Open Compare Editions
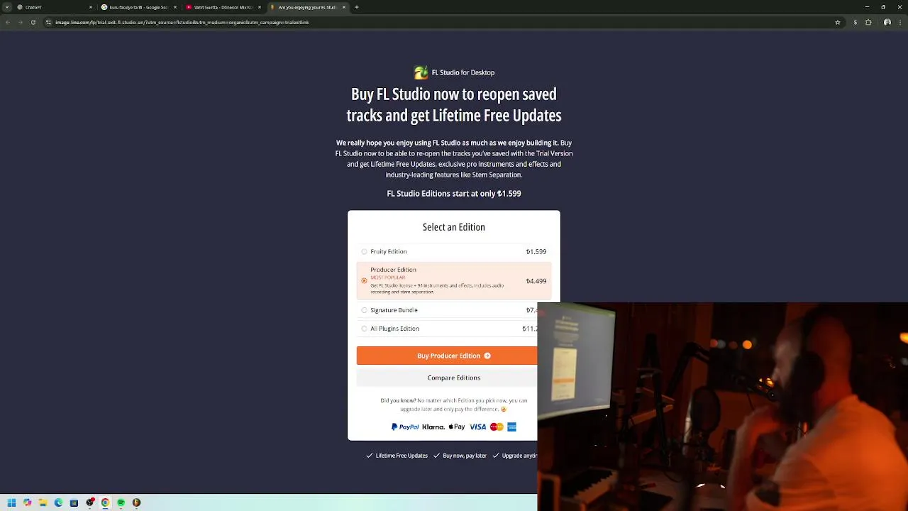 (x=447, y=378)
